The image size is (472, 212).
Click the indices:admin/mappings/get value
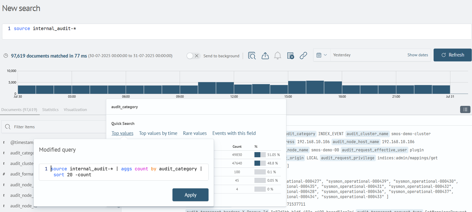(407, 158)
